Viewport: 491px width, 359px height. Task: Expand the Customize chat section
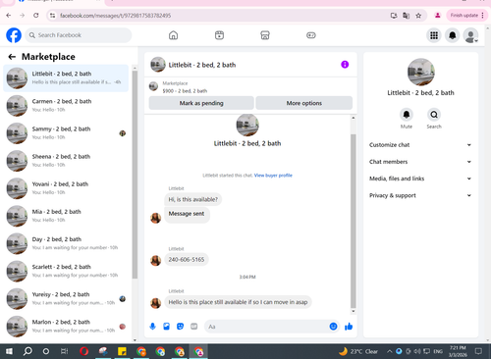420,145
